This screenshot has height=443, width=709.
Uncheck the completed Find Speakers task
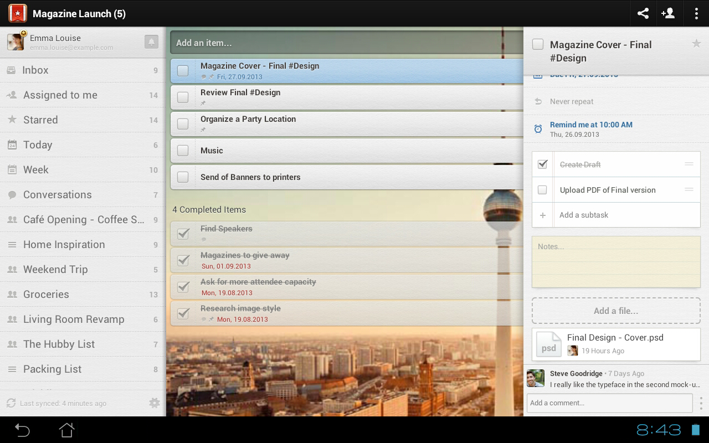(x=183, y=234)
